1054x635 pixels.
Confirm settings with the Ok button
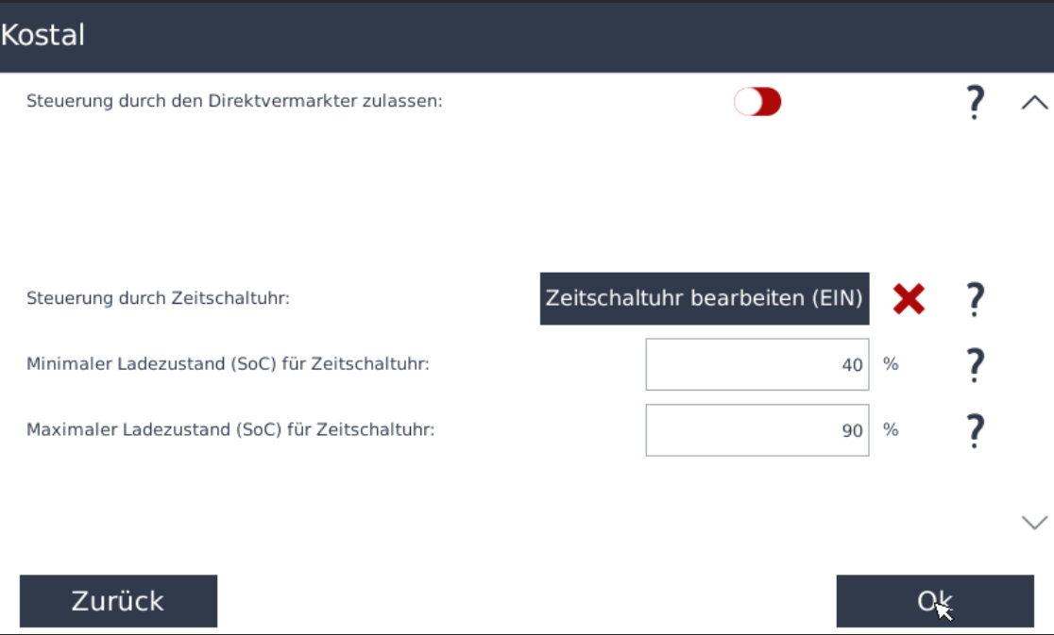pos(934,601)
